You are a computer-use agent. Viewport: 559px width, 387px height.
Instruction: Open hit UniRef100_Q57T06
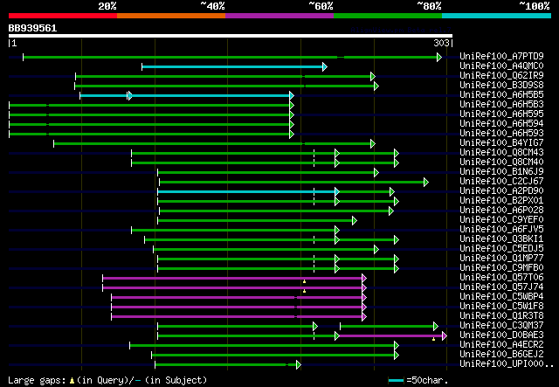coord(501,278)
